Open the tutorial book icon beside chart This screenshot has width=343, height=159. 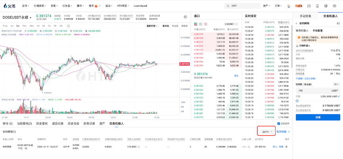tap(185, 17)
